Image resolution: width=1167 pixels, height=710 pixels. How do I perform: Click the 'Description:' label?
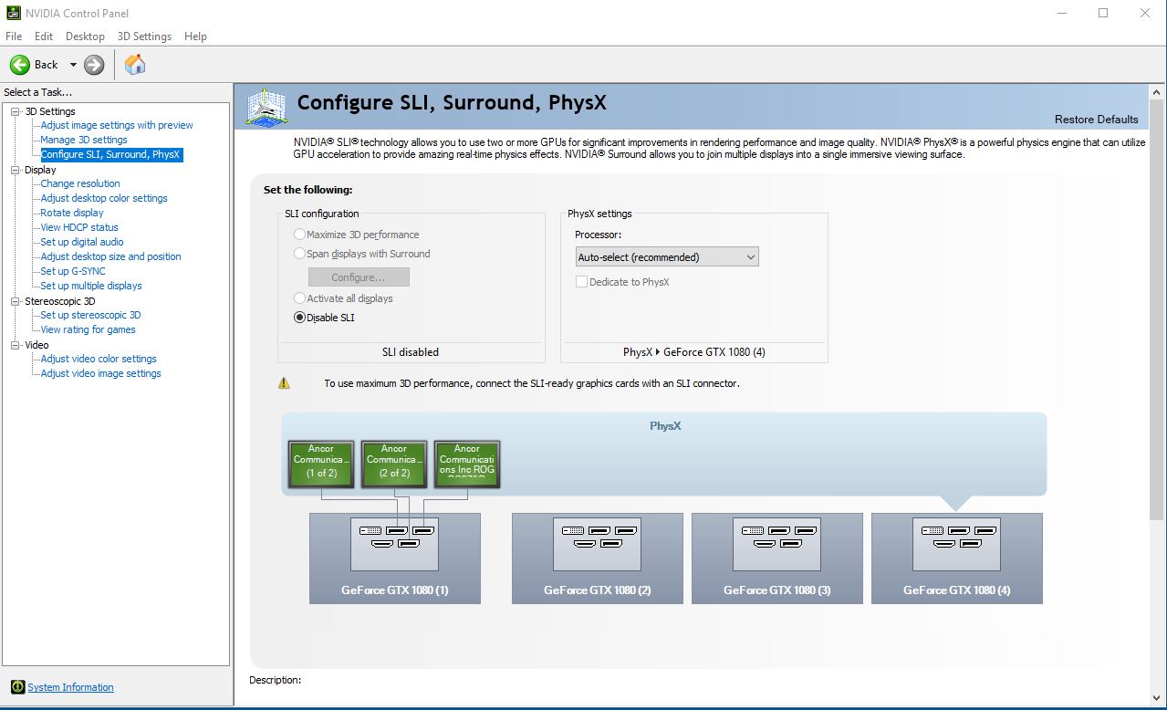point(275,680)
